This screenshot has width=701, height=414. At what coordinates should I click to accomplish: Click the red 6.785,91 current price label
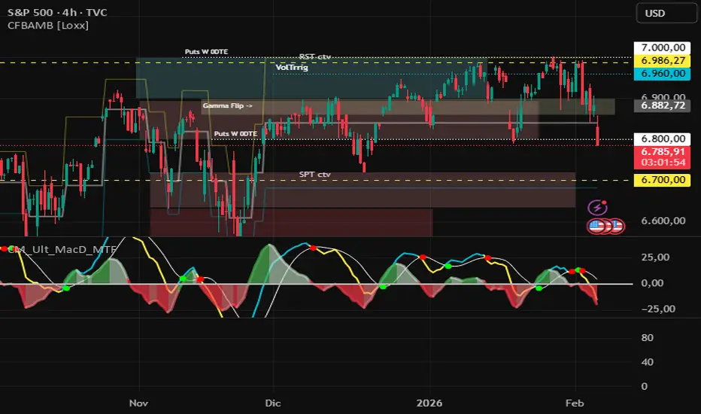coord(663,151)
